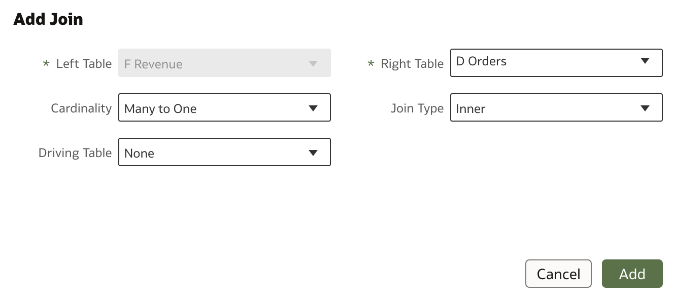Click the disabled Left Table arrow icon
The width and height of the screenshot is (674, 305).
313,64
